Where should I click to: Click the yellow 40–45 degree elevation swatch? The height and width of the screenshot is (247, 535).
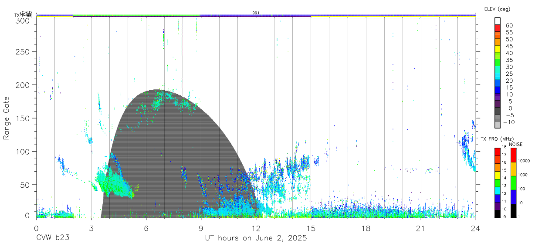coord(498,50)
